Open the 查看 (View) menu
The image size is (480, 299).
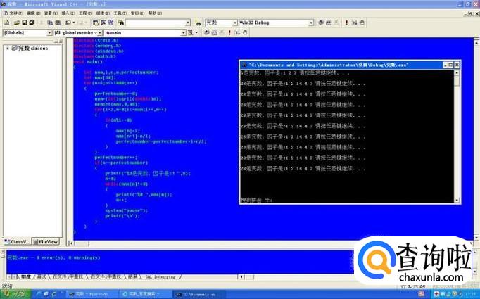(51, 13)
